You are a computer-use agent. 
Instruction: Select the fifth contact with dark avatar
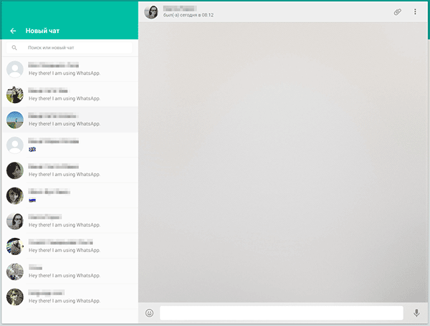(x=70, y=171)
